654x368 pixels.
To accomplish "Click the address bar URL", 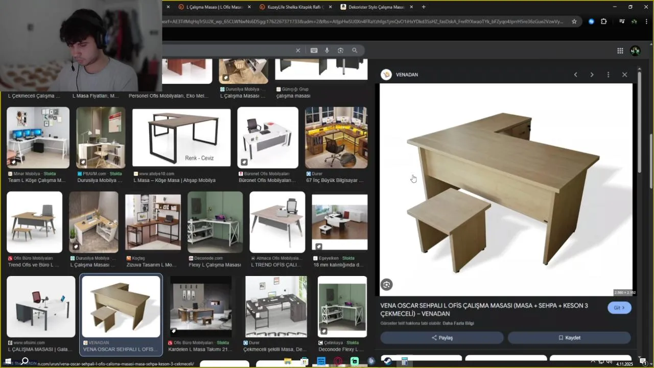I will [363, 21].
